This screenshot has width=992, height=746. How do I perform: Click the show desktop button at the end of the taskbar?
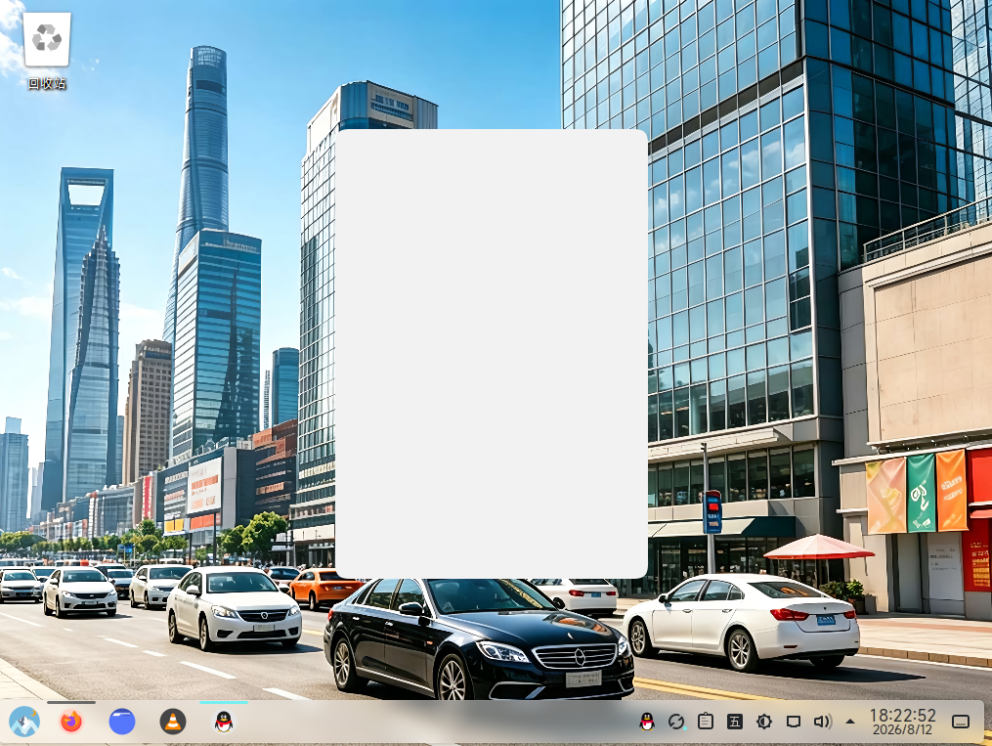(x=961, y=722)
